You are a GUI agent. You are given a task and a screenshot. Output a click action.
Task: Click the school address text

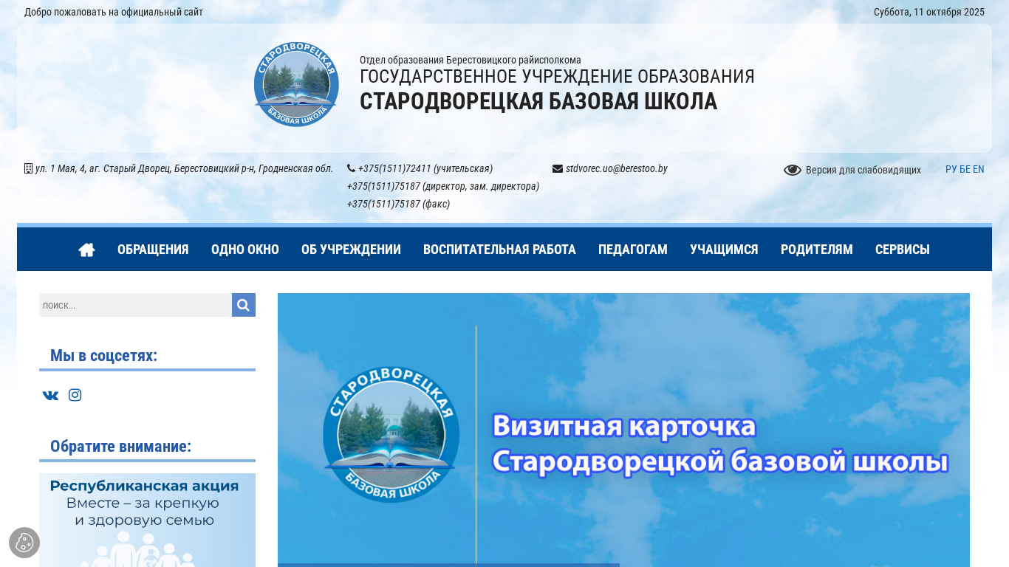[185, 168]
